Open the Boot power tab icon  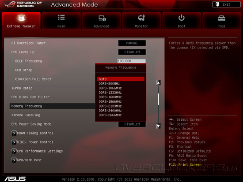coord(181,18)
